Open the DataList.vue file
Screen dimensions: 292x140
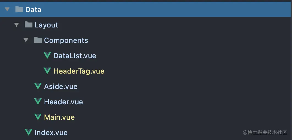pyautogui.click(x=75, y=56)
